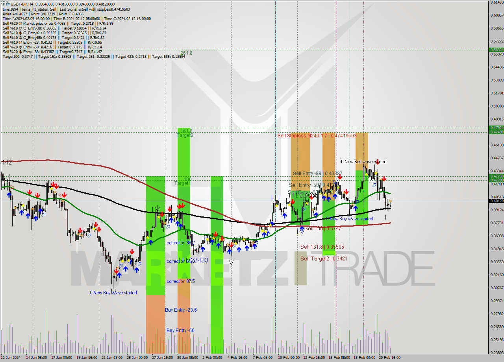Viewport: 504px width, 362px height.
Task: Select the 'Sell 100 | 0.3747' label
Action: [x=323, y=228]
